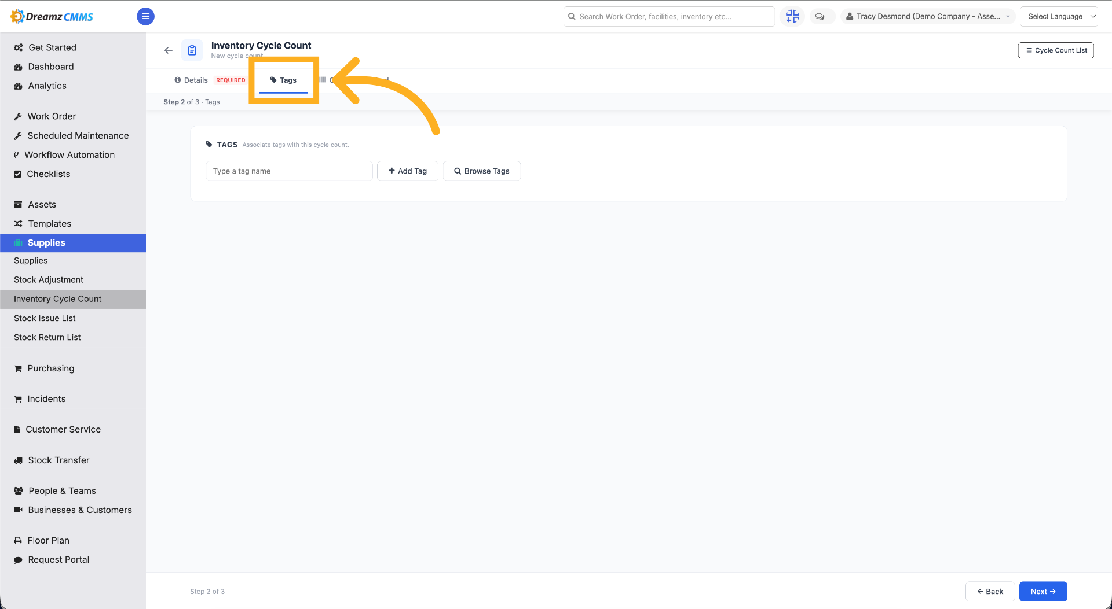Open Customer Service section
This screenshot has height=609, width=1112.
click(x=63, y=430)
